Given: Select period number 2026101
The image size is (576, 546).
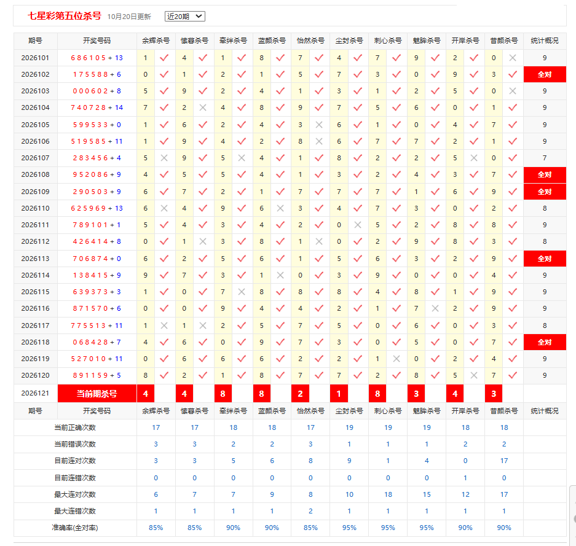Looking at the screenshot, I should point(35,58).
